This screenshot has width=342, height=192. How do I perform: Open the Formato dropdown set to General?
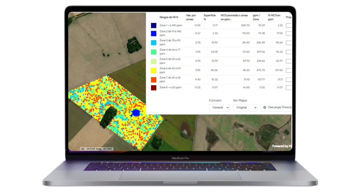pyautogui.click(x=219, y=108)
